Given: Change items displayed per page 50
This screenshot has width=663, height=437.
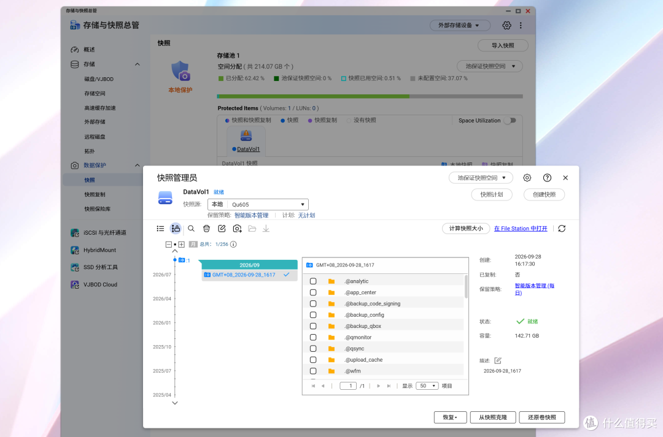Looking at the screenshot, I should click(427, 386).
